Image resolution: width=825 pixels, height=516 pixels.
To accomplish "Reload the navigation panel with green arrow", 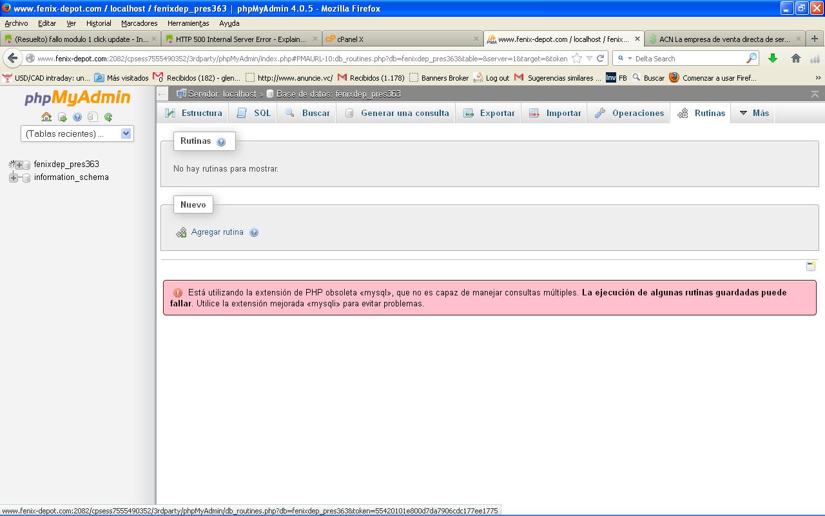I will tap(108, 117).
